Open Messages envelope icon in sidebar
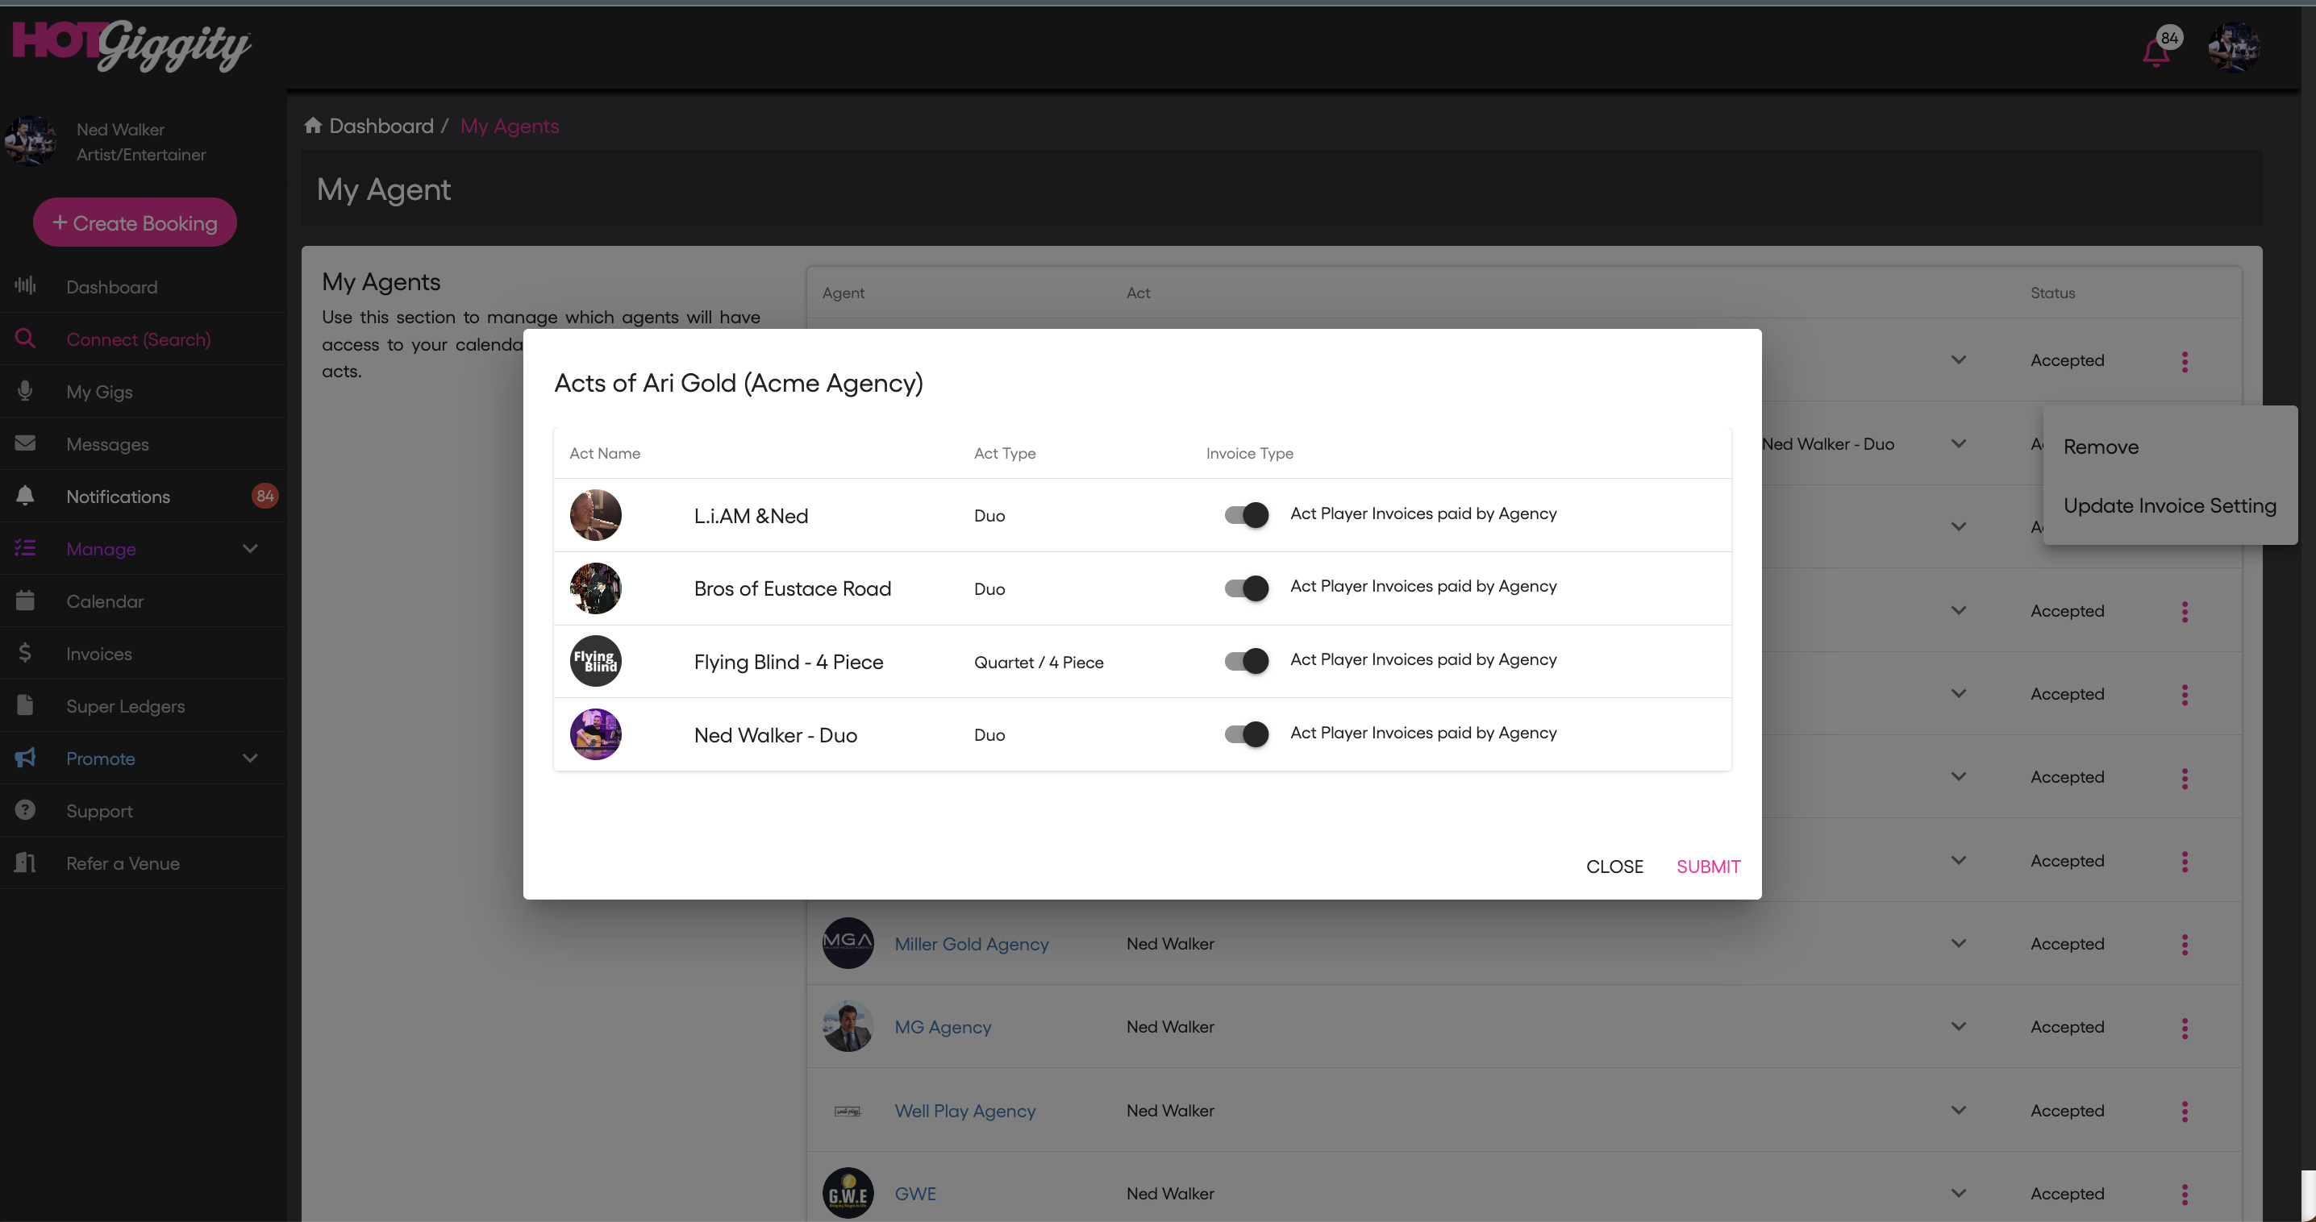Image resolution: width=2316 pixels, height=1222 pixels. [x=25, y=443]
